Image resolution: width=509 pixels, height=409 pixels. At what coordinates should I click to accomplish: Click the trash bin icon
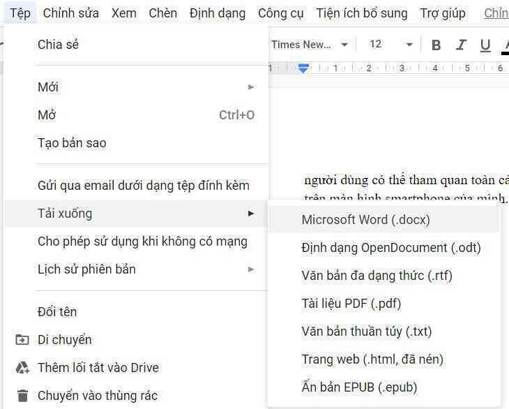(x=22, y=396)
